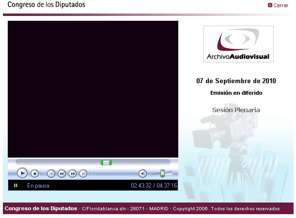Click the seek bar position handle
The image size is (296, 218).
(106, 162)
